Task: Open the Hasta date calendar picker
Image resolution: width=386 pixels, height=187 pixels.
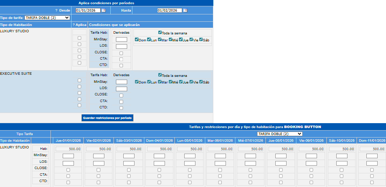Action: click(185, 11)
